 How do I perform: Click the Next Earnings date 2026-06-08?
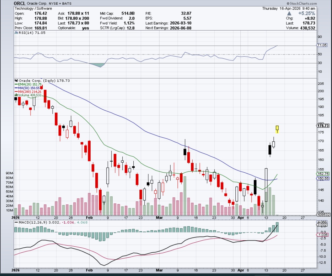[181, 28]
